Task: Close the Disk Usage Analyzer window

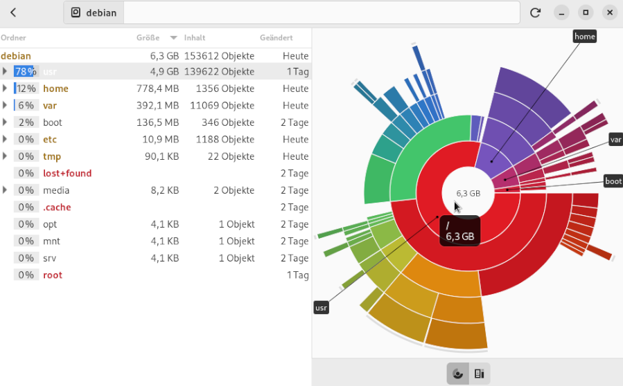Action: (610, 12)
